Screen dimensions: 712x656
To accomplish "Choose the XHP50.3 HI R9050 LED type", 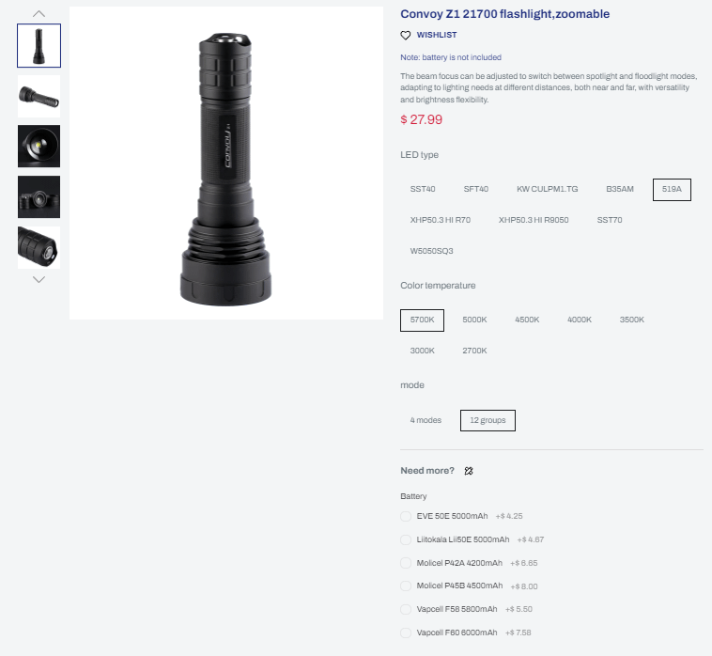I will [x=534, y=220].
